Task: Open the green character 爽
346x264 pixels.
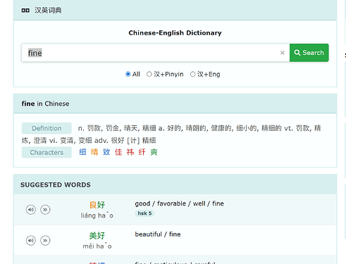Action: 154,152
